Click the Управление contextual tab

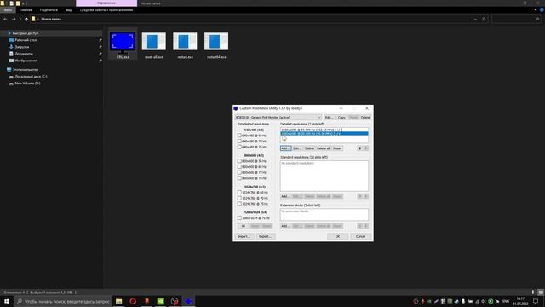106,3
